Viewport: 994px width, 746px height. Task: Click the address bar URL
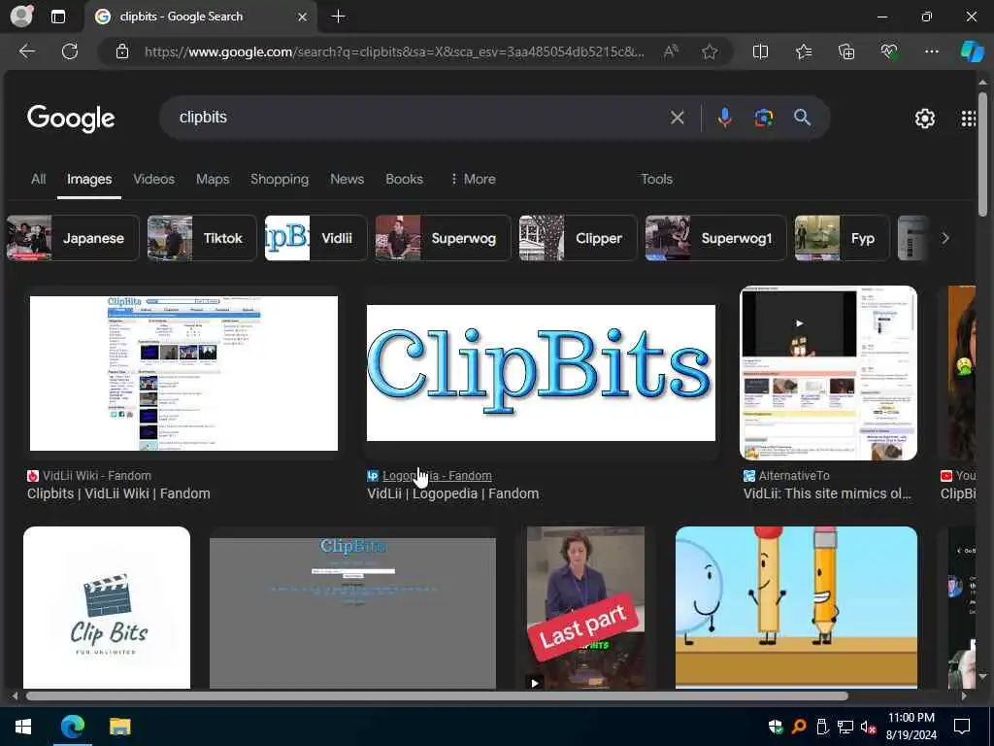pyautogui.click(x=394, y=52)
